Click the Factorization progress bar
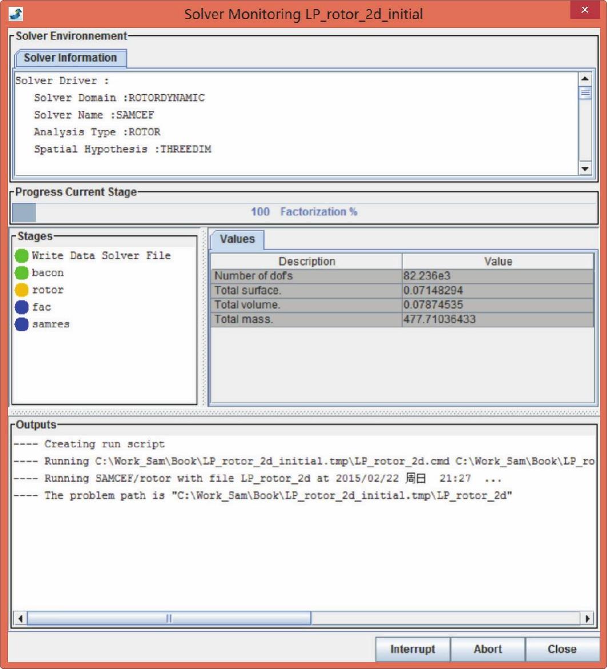The width and height of the screenshot is (607, 669). pyautogui.click(x=303, y=212)
